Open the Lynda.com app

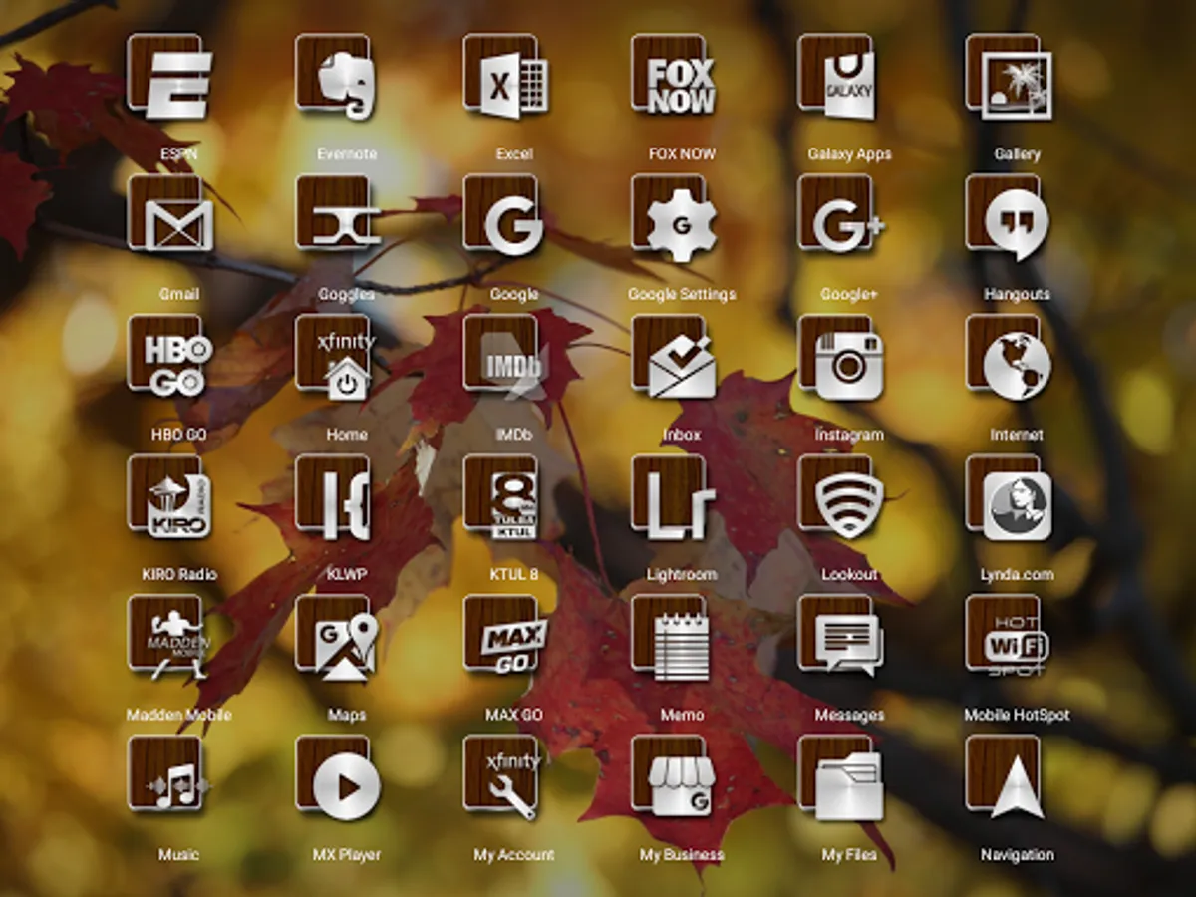click(x=1009, y=498)
